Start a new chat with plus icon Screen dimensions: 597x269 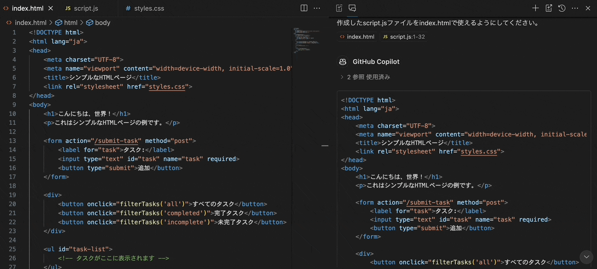[x=536, y=8]
